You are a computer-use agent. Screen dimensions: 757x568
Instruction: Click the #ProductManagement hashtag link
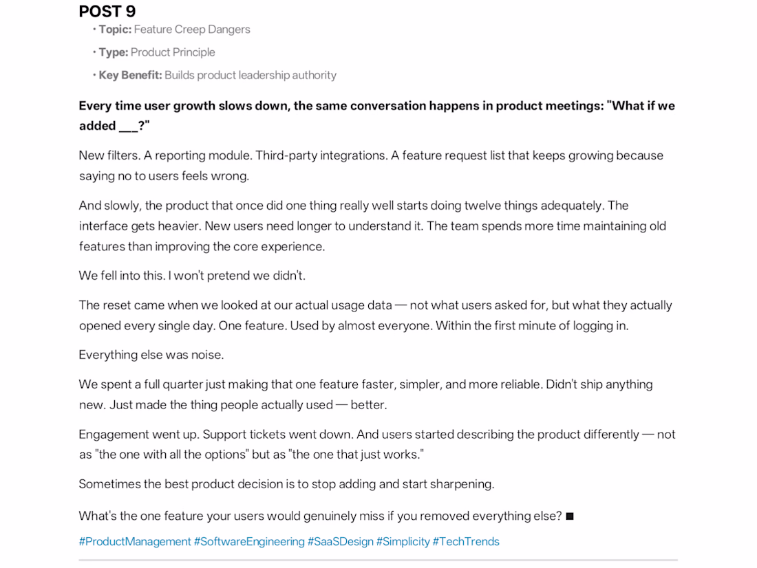point(135,541)
